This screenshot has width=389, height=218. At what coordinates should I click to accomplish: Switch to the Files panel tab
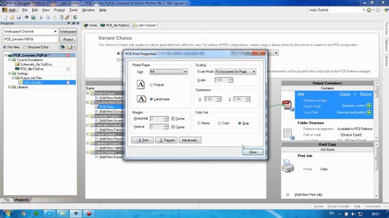point(7,200)
